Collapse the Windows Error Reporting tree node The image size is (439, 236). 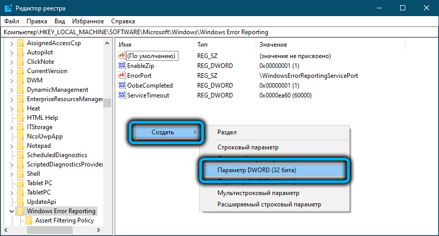point(11,211)
